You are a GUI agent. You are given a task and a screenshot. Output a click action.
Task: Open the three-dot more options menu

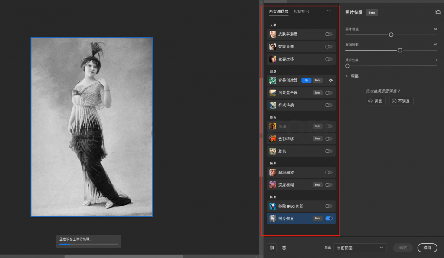329,10
